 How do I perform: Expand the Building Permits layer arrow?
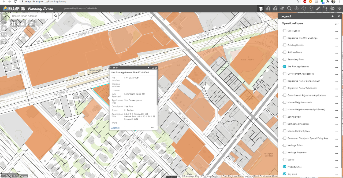282,45
